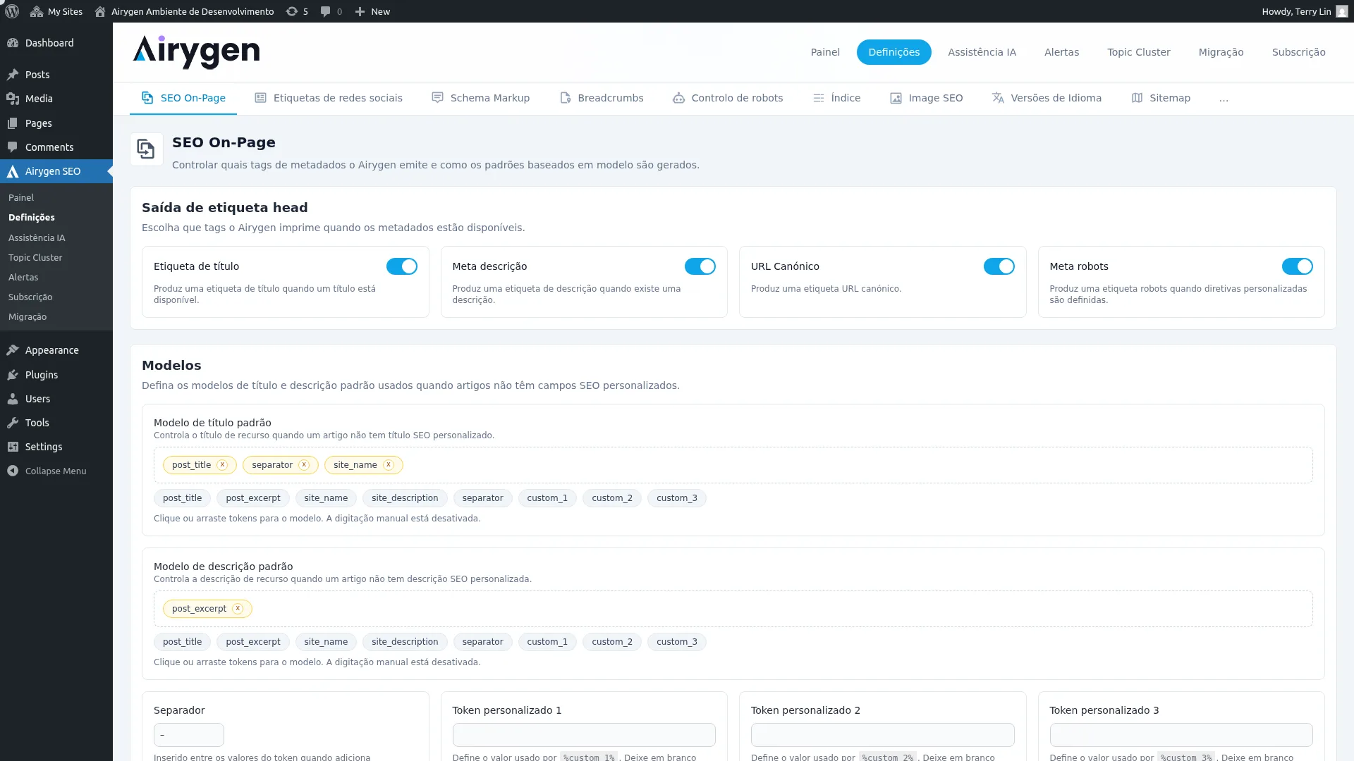Viewport: 1354px width, 761px height.
Task: Add separator token to description template
Action: tap(482, 642)
